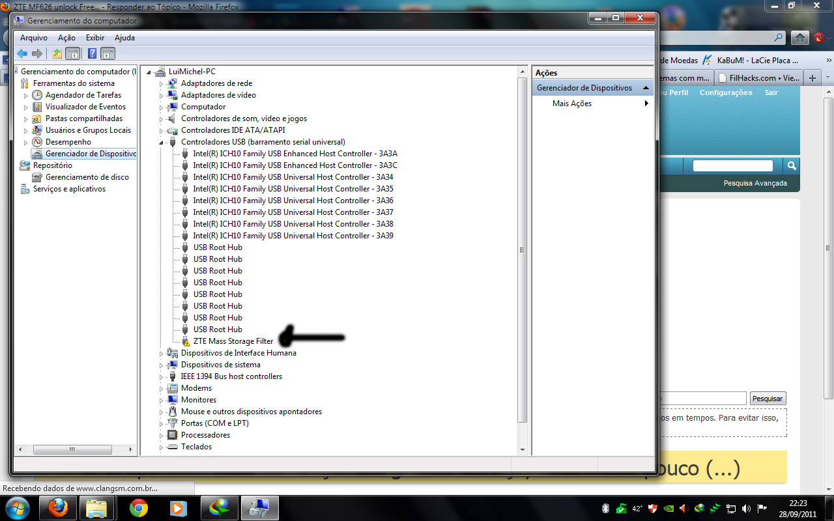This screenshot has height=521, width=834.
Task: Open Help via the blue question mark icon
Action: pyautogui.click(x=93, y=53)
